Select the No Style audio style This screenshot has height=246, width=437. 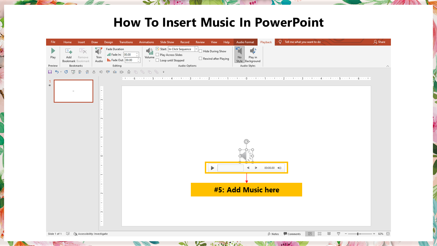pyautogui.click(x=239, y=55)
